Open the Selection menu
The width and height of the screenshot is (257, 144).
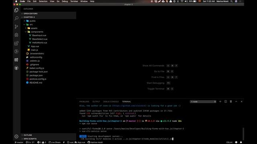43,1
